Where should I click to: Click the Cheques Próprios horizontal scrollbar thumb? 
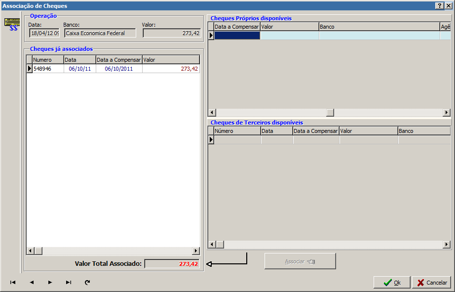330,113
